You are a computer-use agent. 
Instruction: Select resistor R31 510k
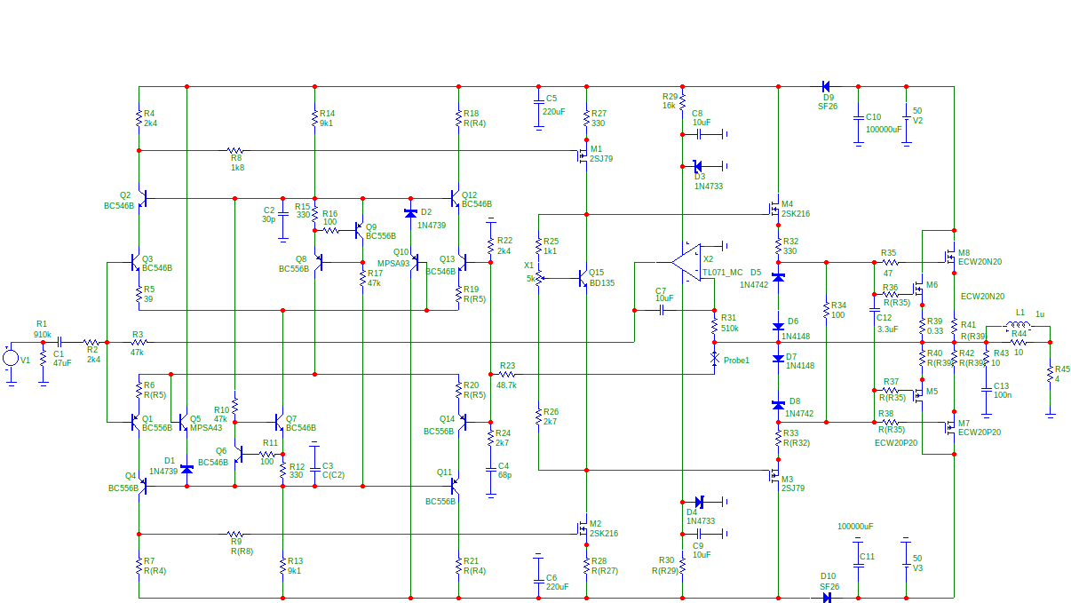point(714,326)
